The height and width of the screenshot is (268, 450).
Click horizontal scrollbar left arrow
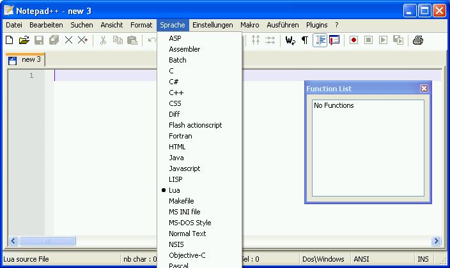coord(13,241)
